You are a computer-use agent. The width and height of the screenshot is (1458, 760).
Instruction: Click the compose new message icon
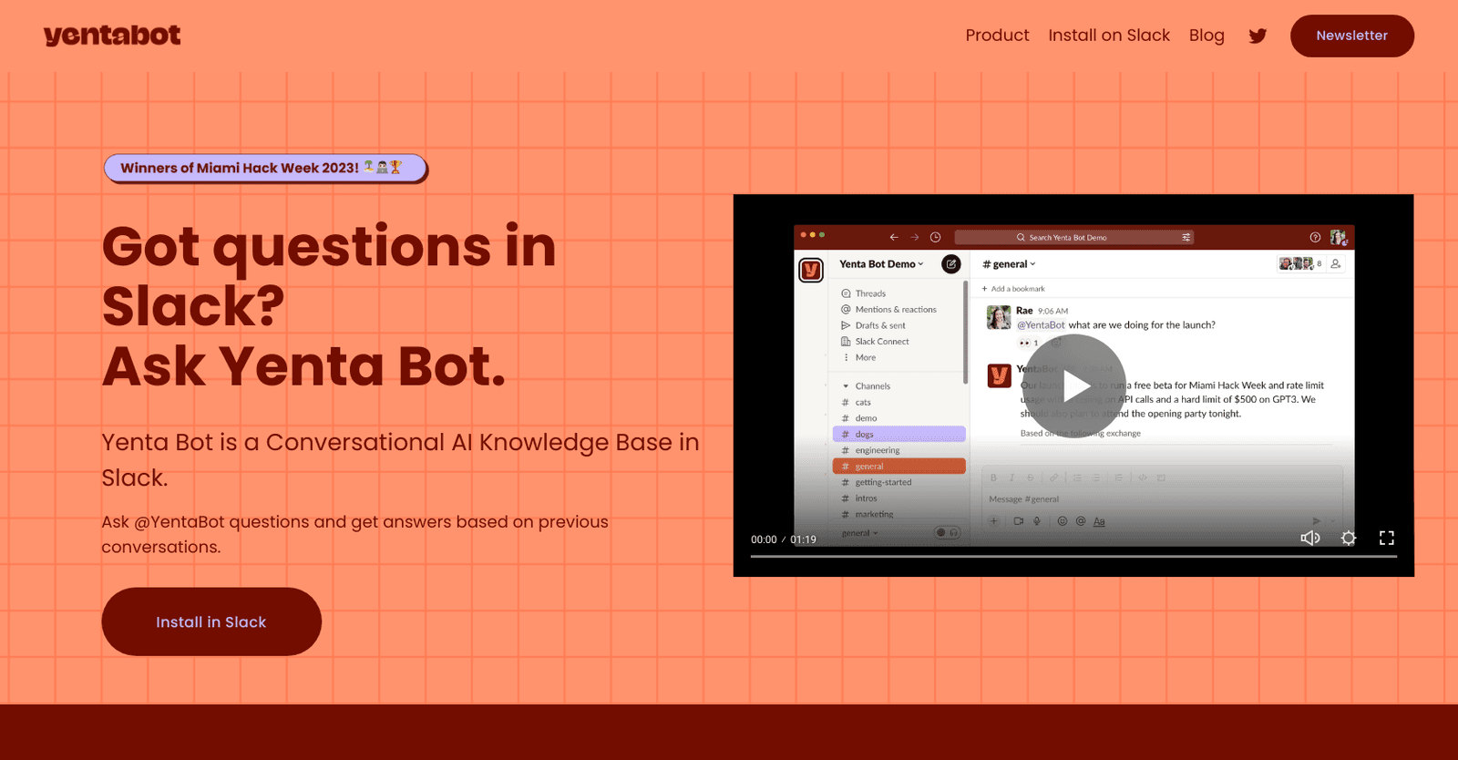[951, 263]
